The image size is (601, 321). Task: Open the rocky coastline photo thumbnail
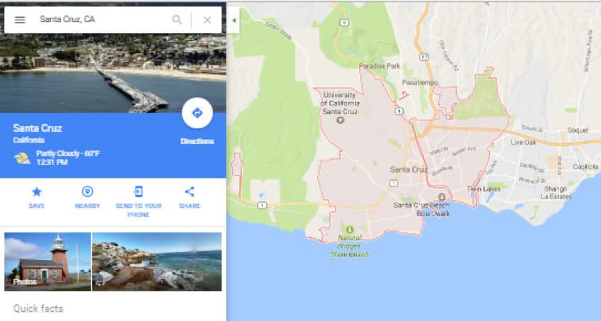click(x=157, y=261)
